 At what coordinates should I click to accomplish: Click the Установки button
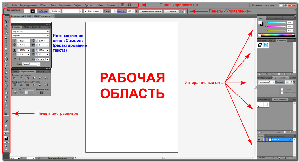click(x=171, y=11)
